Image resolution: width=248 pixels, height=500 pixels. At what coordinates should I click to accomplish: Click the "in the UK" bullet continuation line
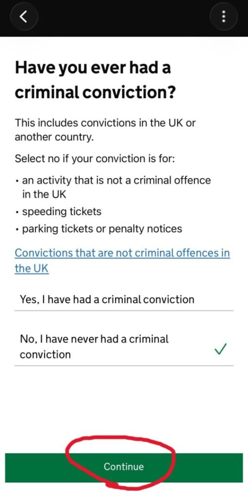(x=44, y=194)
